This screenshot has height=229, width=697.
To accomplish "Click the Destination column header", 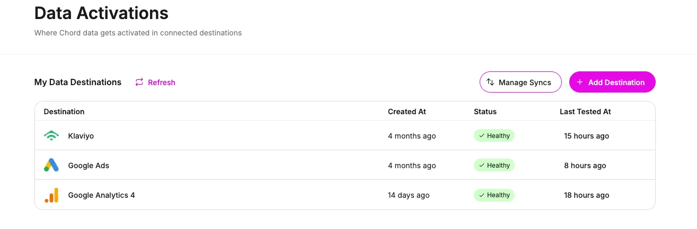I will [64, 112].
